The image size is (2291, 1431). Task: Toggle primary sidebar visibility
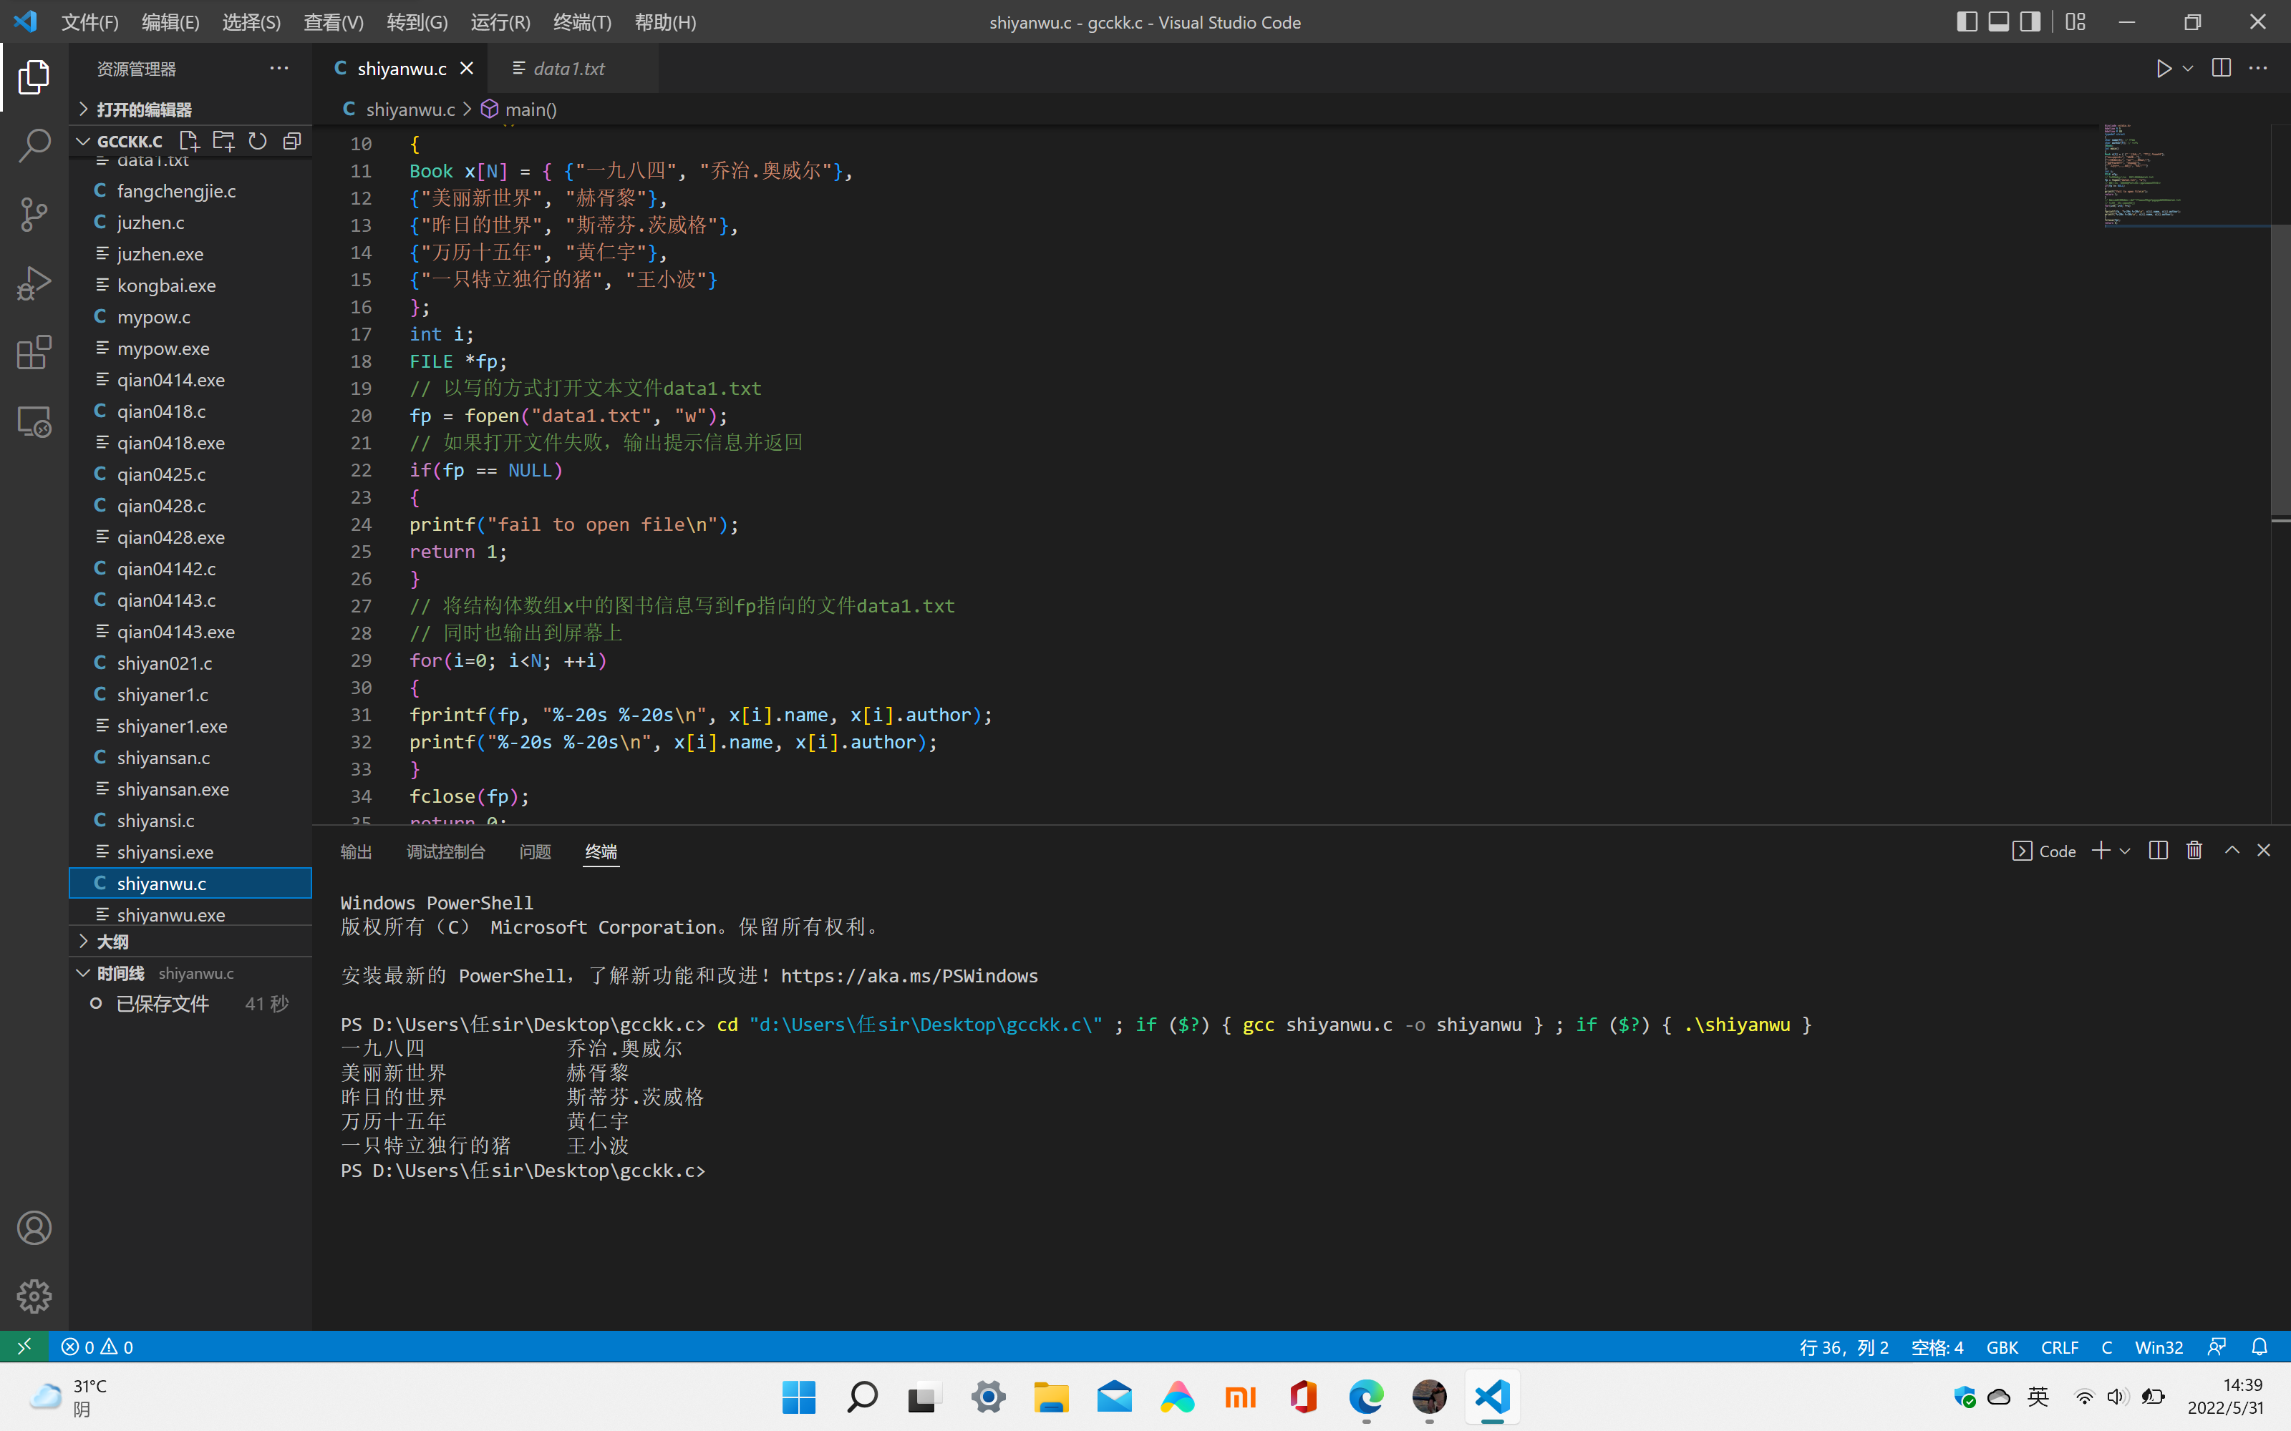point(1966,21)
